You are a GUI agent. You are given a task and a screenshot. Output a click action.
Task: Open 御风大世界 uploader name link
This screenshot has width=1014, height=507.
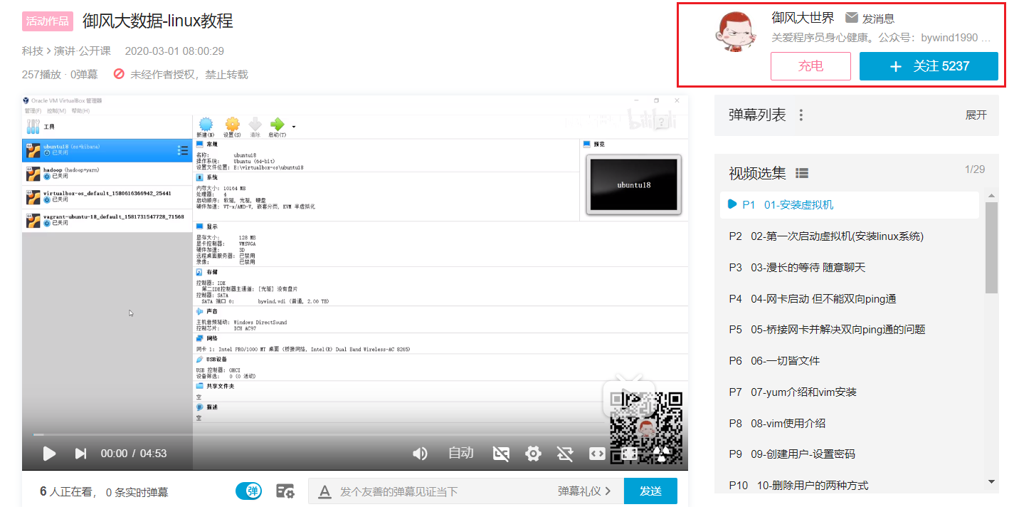coord(803,18)
